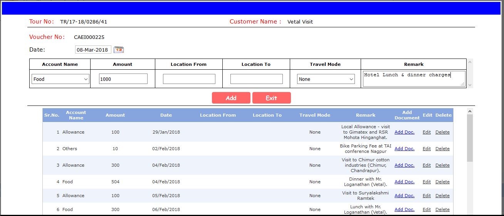The width and height of the screenshot is (504, 216).
Task: Click the Location To input field
Action: 256,79
